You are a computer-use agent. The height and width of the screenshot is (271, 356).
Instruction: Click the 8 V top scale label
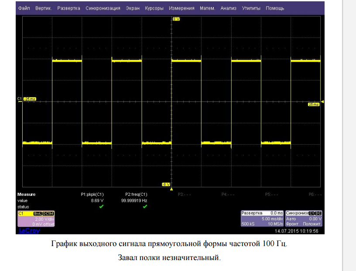click(x=176, y=20)
